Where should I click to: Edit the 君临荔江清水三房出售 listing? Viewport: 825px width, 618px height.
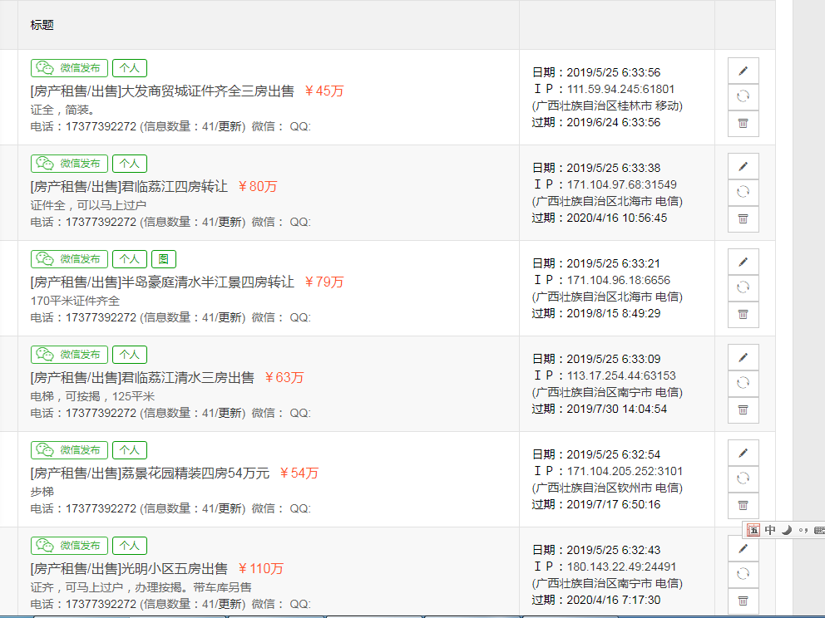743,357
